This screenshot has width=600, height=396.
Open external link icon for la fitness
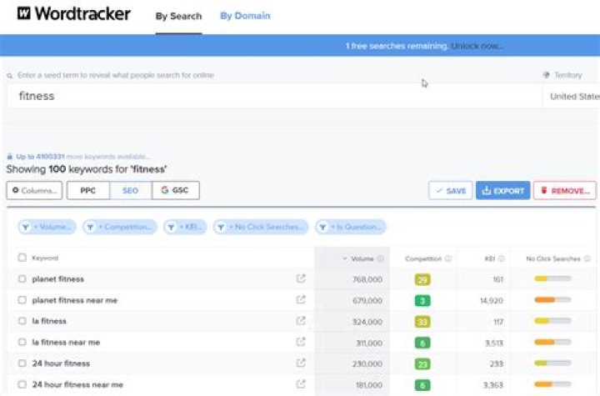tap(301, 321)
